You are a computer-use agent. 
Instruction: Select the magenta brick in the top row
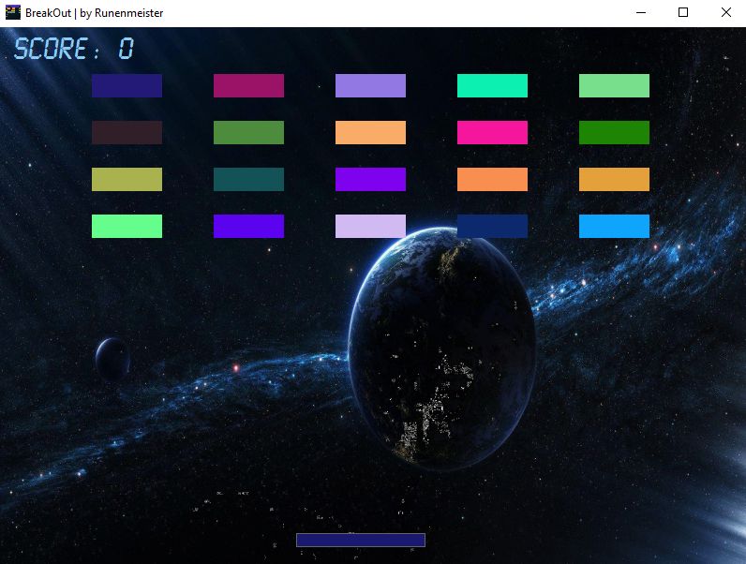point(248,86)
